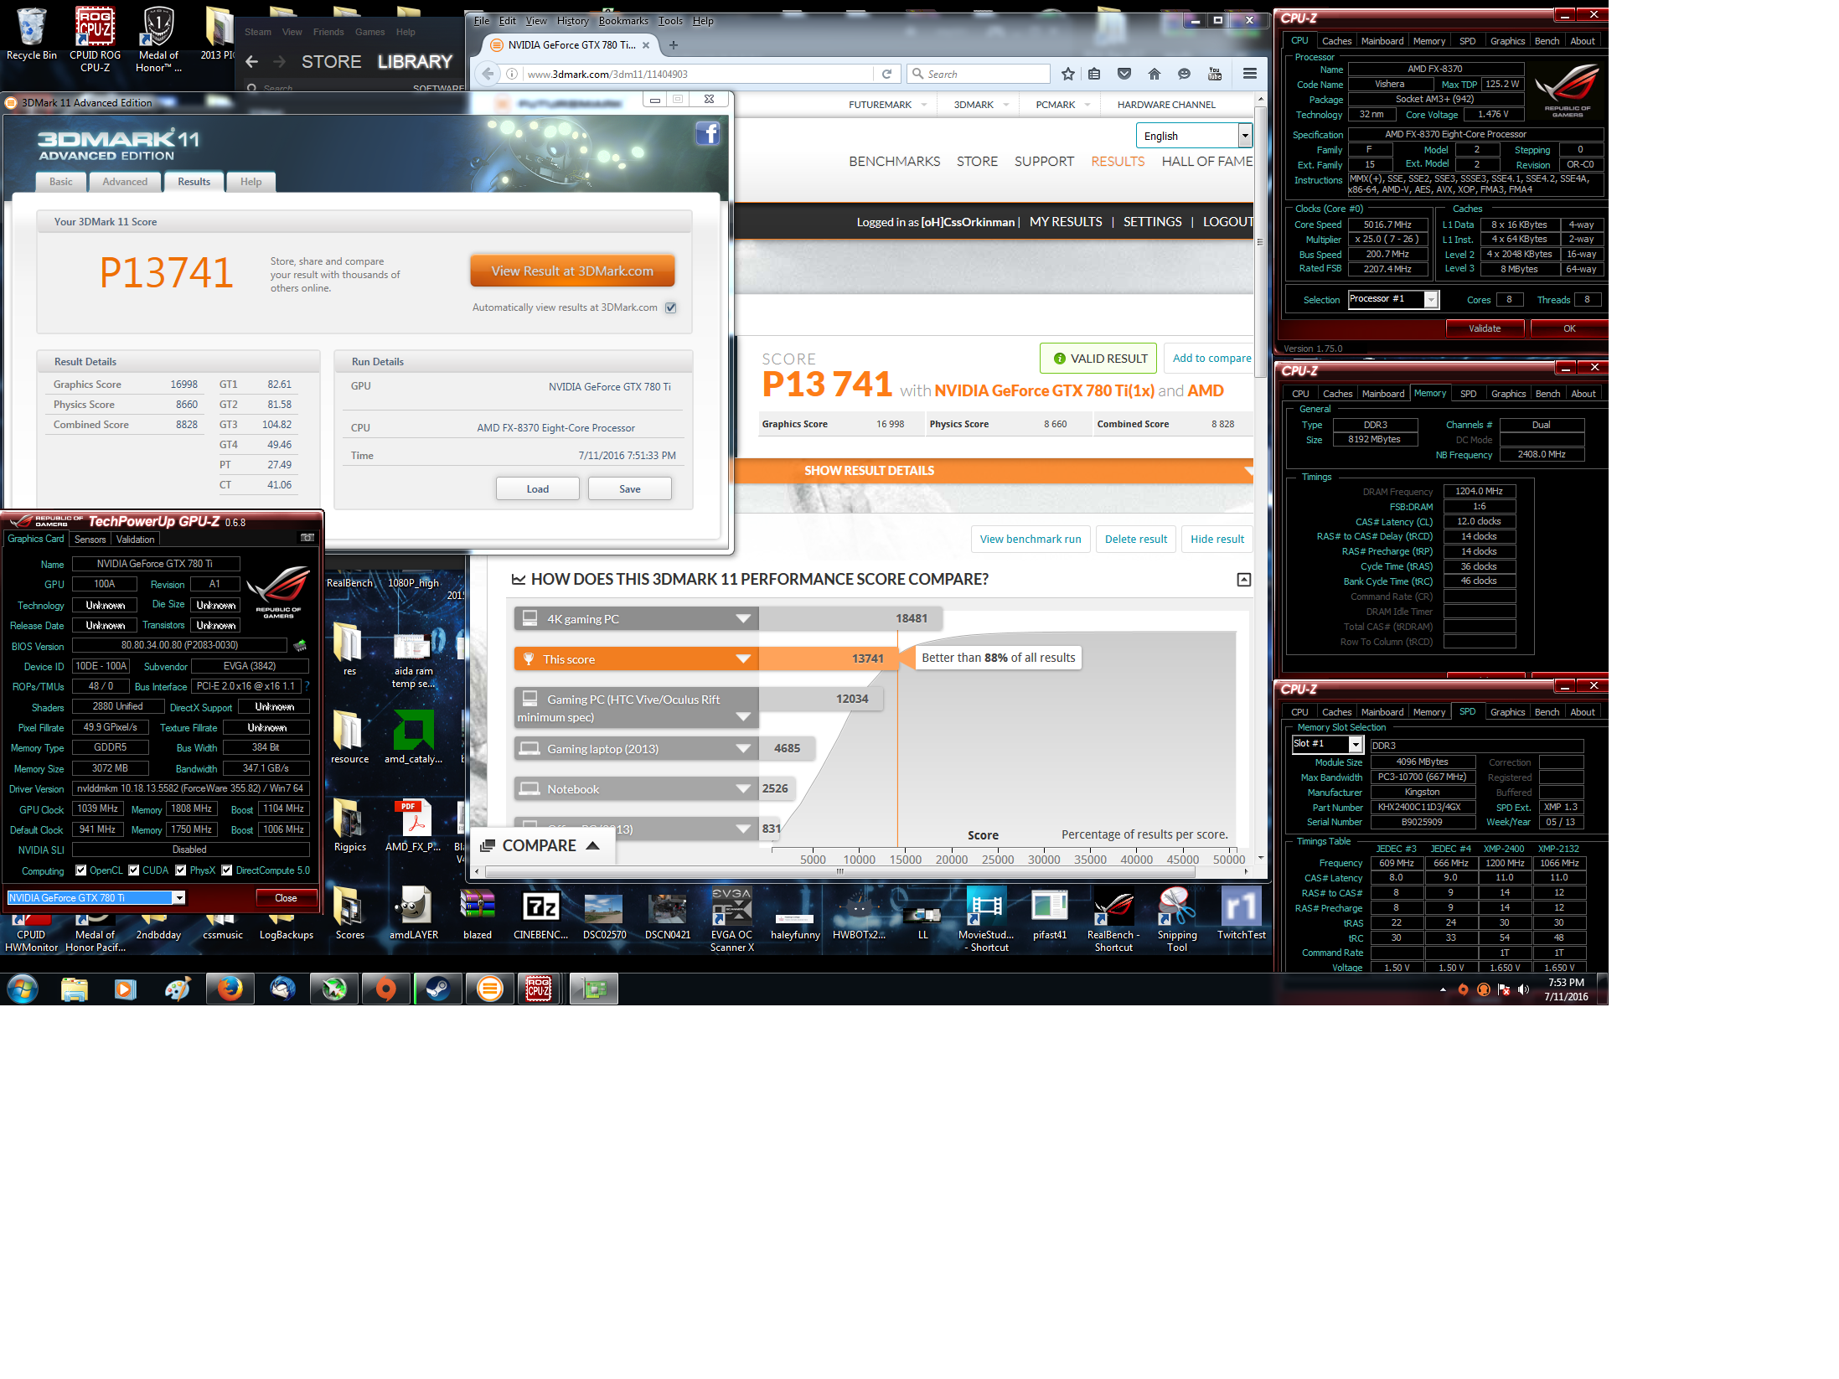Click the GPU-Z BIOS save chip icon
Viewport: 1839px width, 1379px height.
(300, 645)
